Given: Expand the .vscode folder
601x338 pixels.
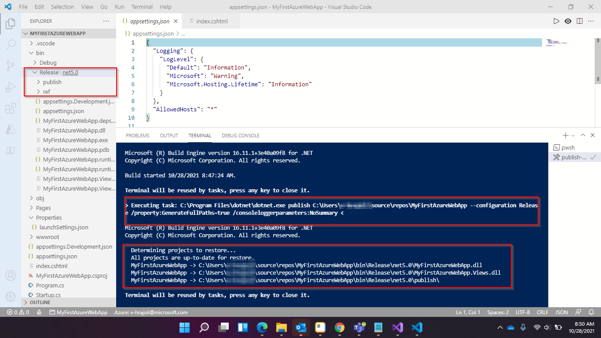Looking at the screenshot, I should pyautogui.click(x=69, y=43).
